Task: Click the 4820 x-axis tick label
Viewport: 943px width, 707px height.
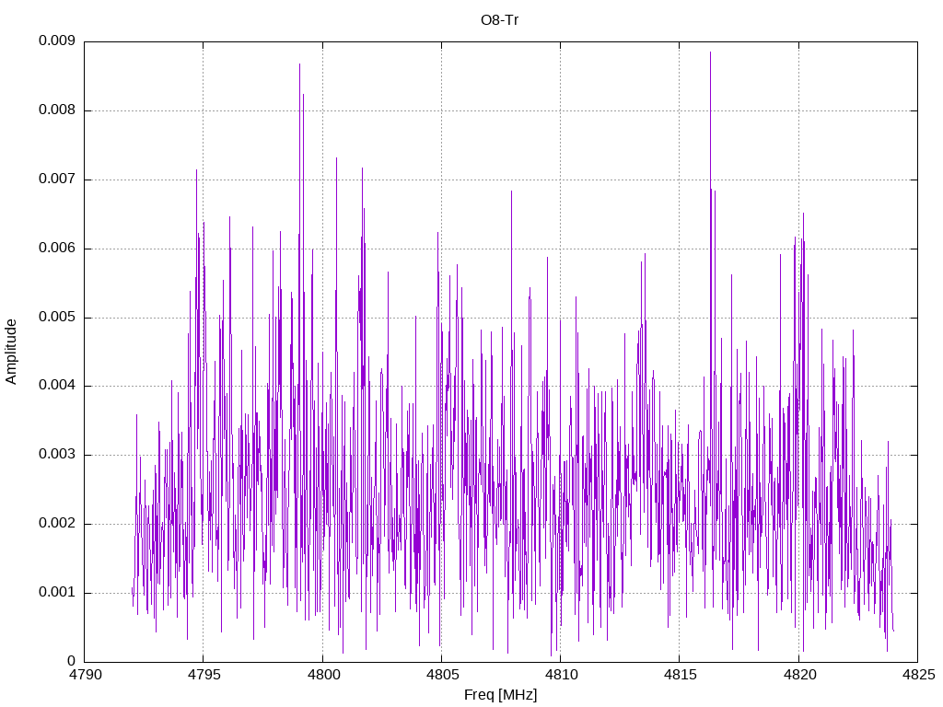Action: point(799,675)
